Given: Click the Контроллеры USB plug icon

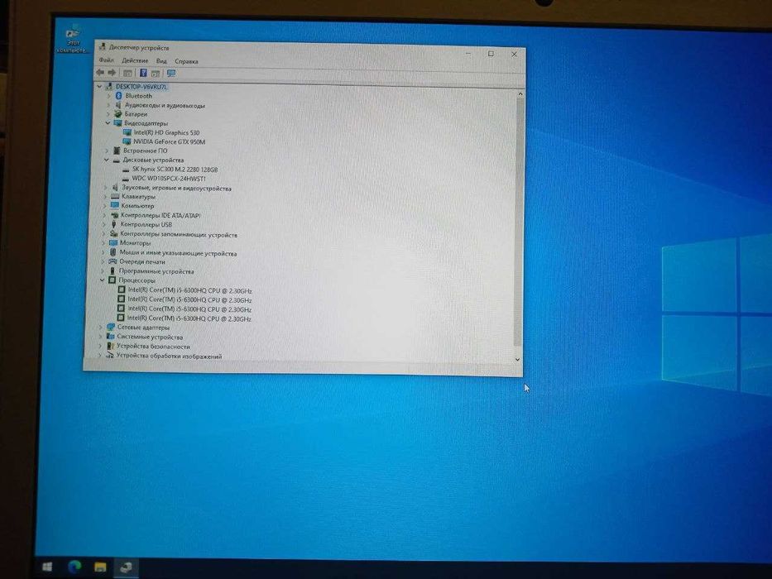Looking at the screenshot, I should 114,224.
